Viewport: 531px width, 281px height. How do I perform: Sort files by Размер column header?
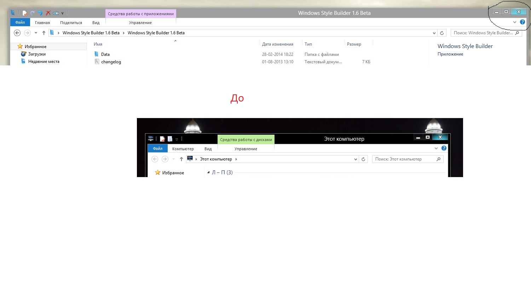tap(354, 44)
